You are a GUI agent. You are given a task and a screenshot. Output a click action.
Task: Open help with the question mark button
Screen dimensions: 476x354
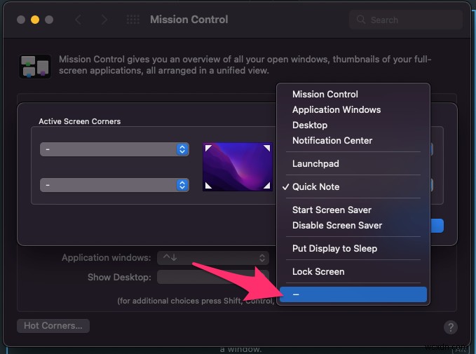tap(451, 327)
